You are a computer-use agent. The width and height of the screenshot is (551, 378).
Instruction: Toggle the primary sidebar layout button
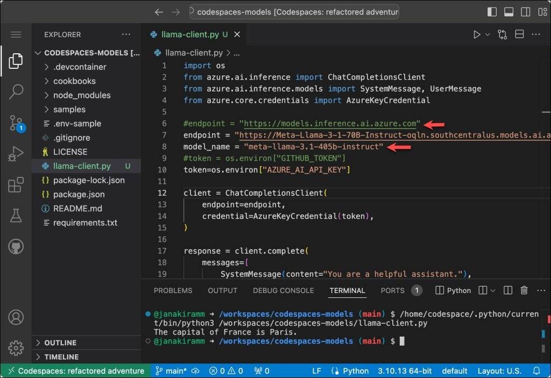pos(492,12)
